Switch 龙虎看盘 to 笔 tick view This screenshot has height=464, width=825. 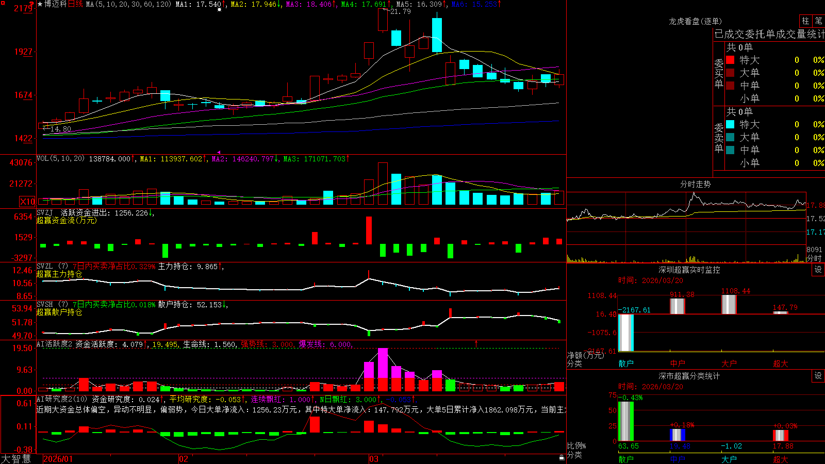818,21
